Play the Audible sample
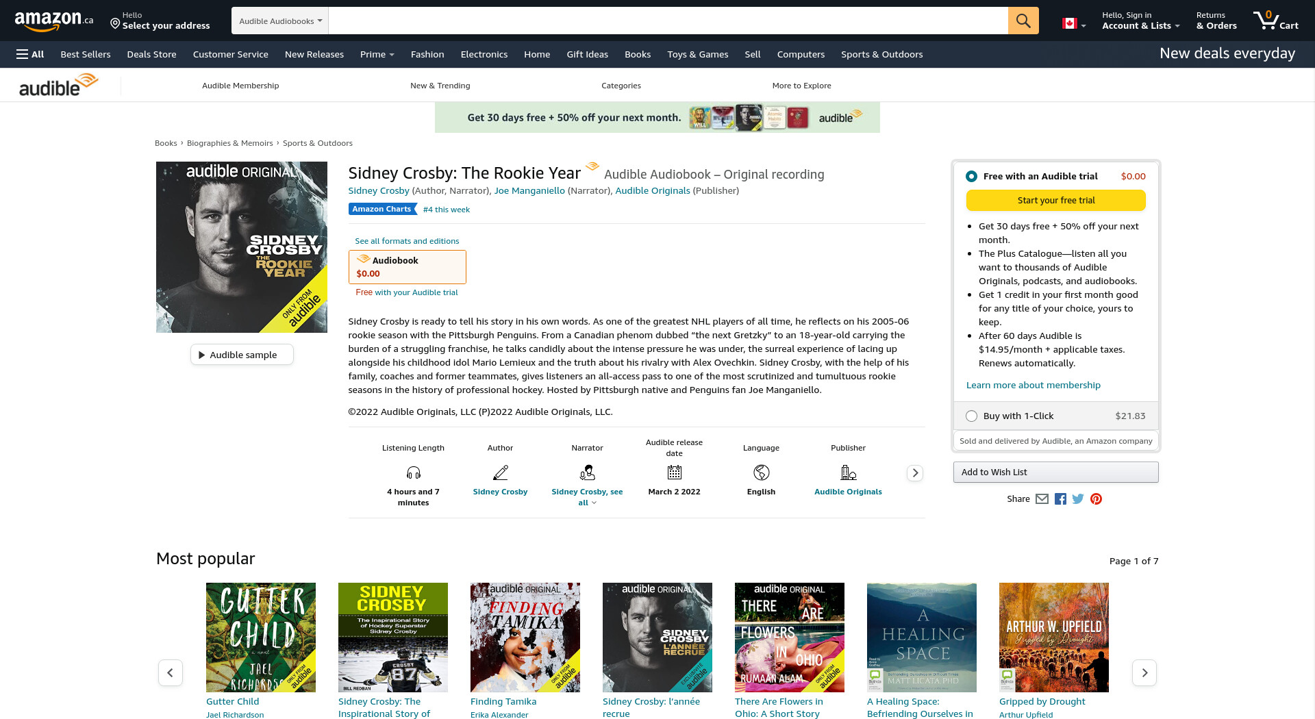The height and width of the screenshot is (719, 1315). [x=242, y=355]
